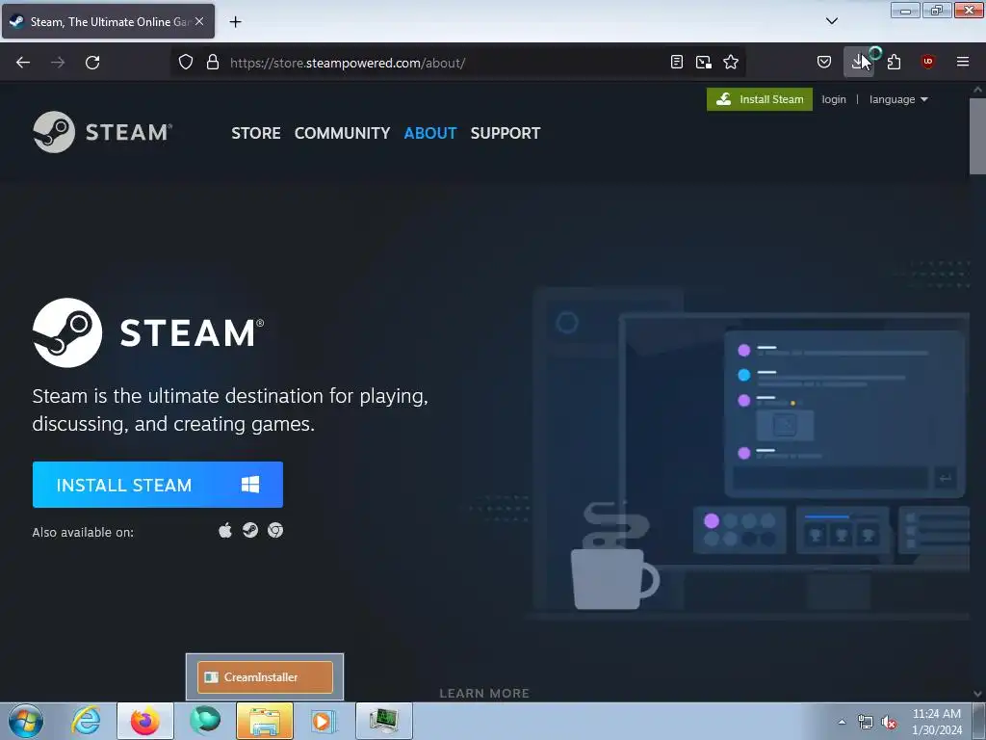Open the Firefox hamburger menu
986x740 pixels.
tap(963, 62)
